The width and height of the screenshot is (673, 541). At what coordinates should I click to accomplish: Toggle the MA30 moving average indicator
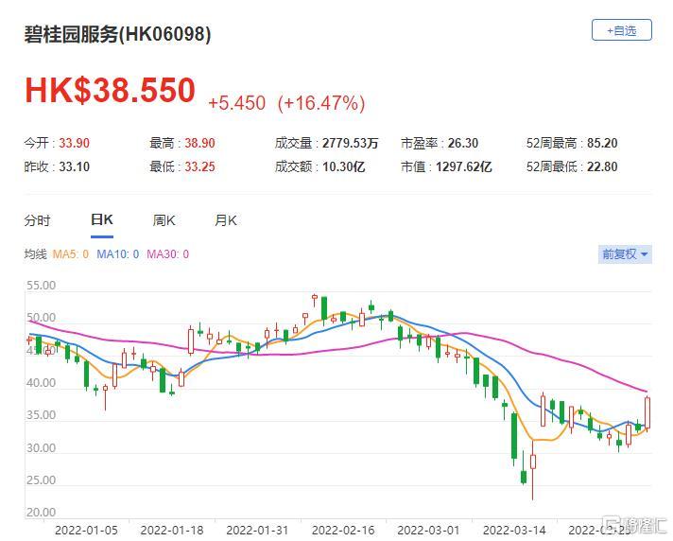(167, 253)
